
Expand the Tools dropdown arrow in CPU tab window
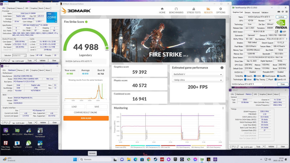point(35,60)
